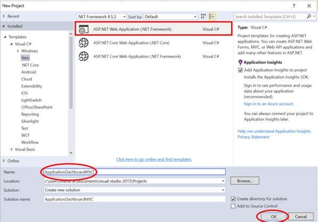
Task: Click the Application Insights lightbulb icon
Action: 240,63
